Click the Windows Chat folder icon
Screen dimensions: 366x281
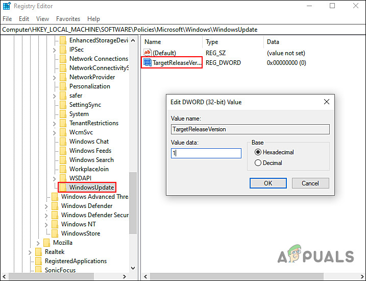click(x=63, y=142)
